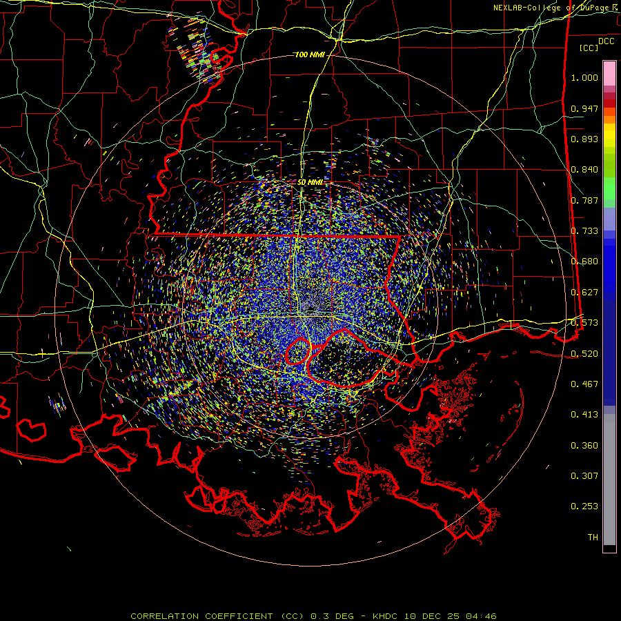Click CORRELATION COEFFICIENT in the bottom caption
This screenshot has height=621, width=621.
coord(201,616)
